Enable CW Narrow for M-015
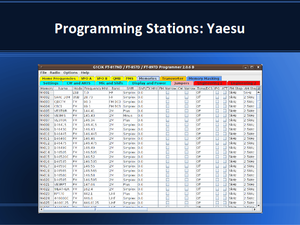Viewport: 300px width, 225px height. 187,157
